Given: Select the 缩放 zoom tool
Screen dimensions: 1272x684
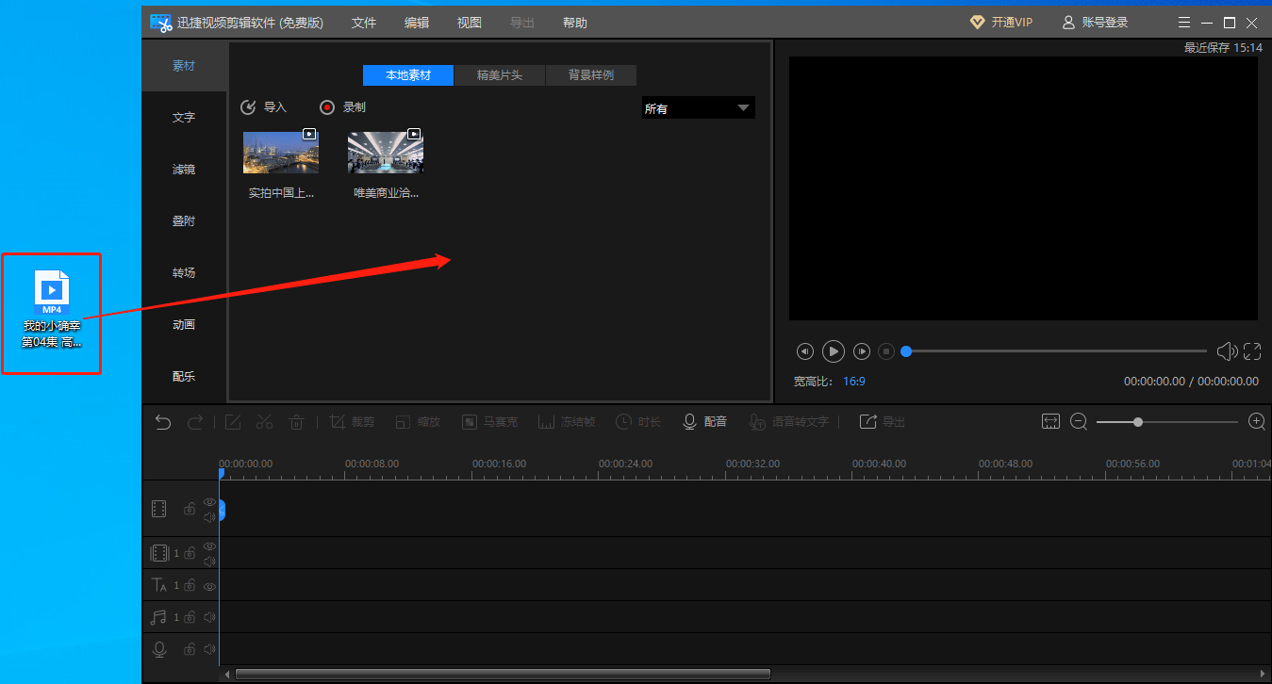Looking at the screenshot, I should click(x=418, y=422).
